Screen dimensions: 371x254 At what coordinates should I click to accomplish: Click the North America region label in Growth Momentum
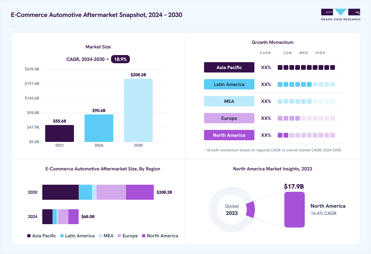(x=229, y=135)
